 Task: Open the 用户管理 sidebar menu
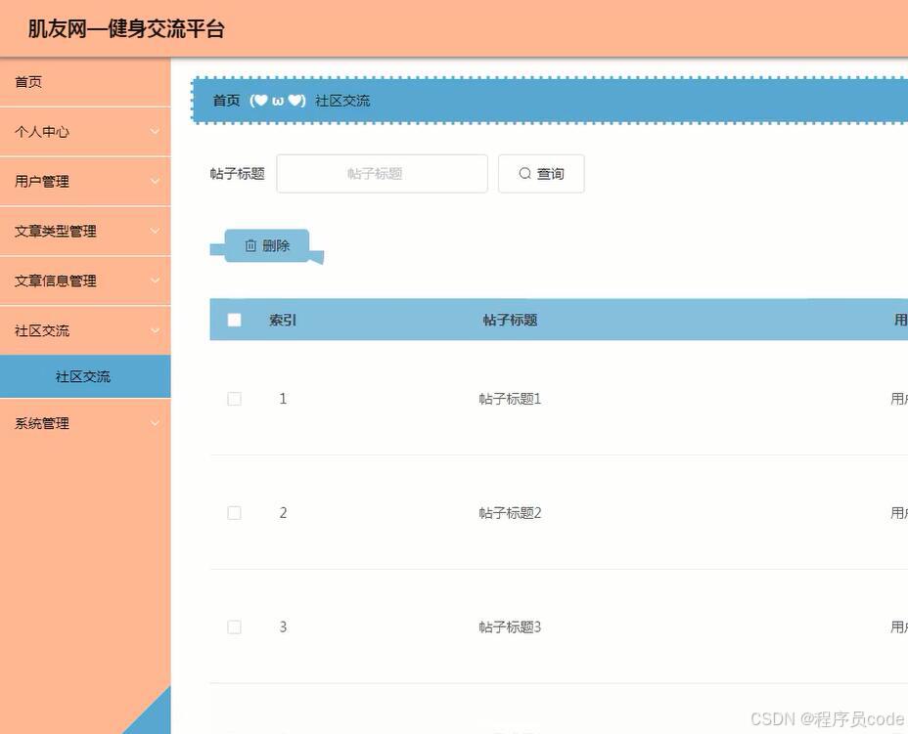(x=85, y=182)
